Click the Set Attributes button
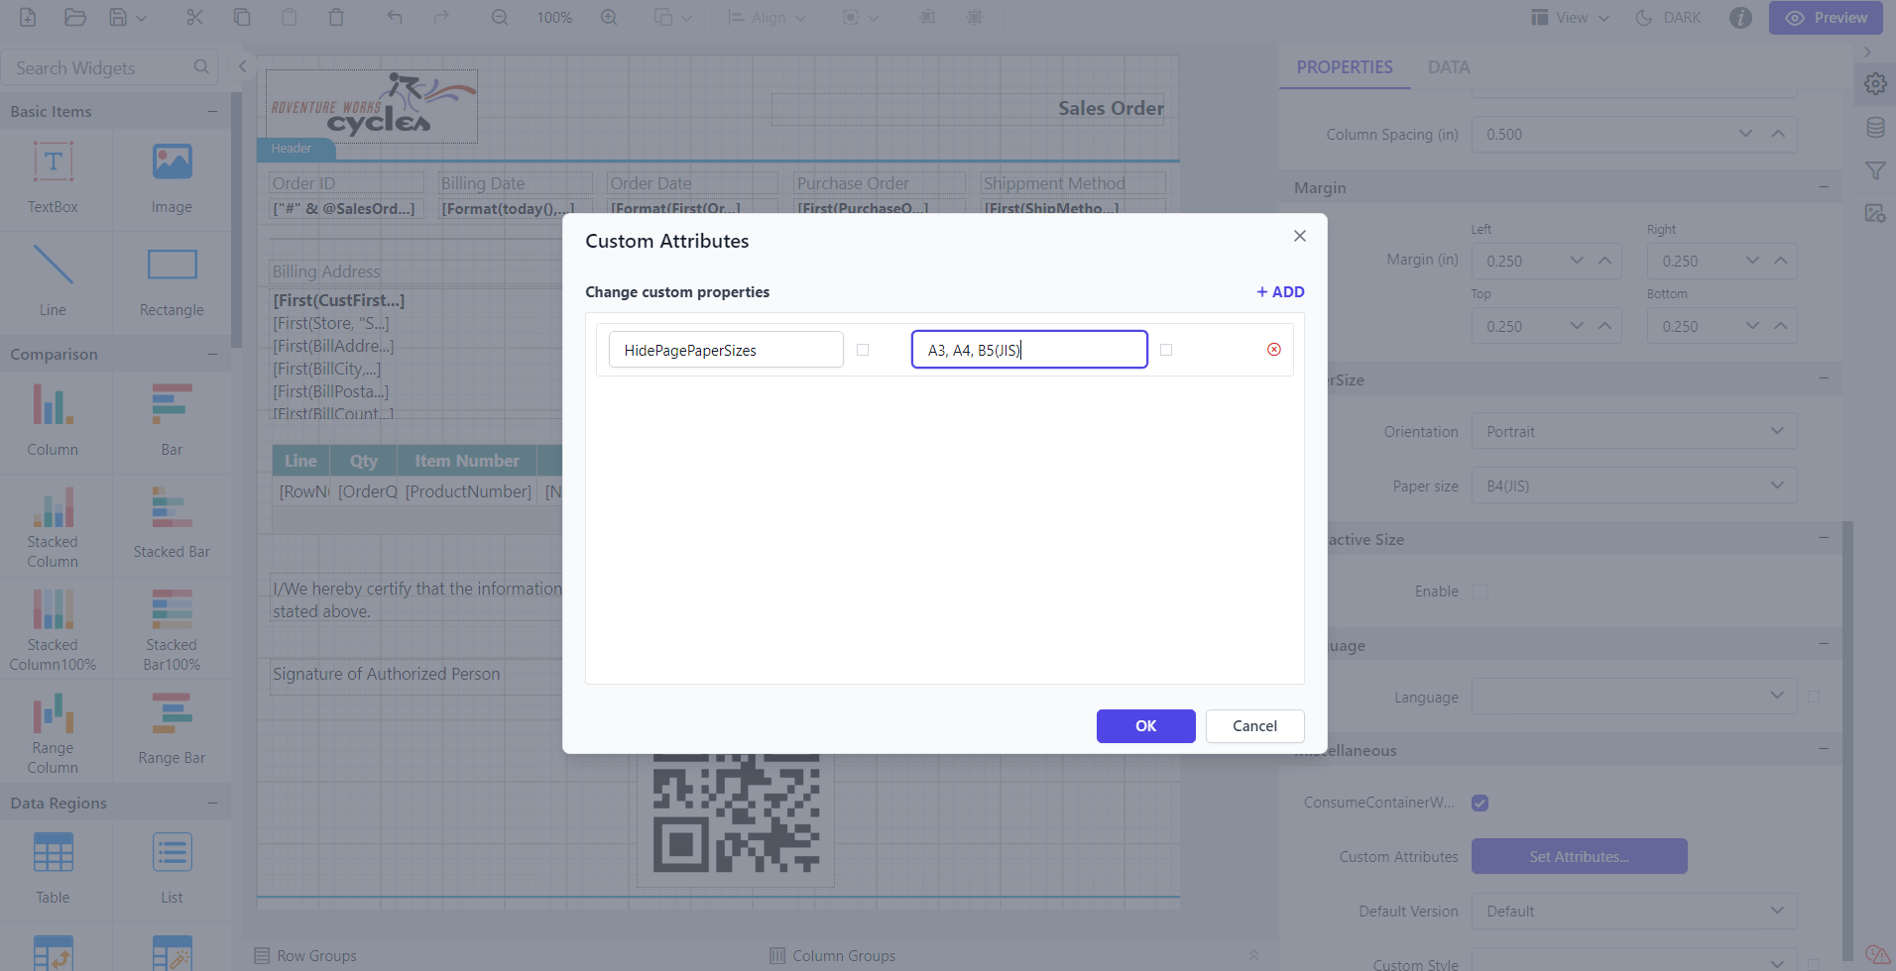The height and width of the screenshot is (971, 1896). tap(1578, 855)
